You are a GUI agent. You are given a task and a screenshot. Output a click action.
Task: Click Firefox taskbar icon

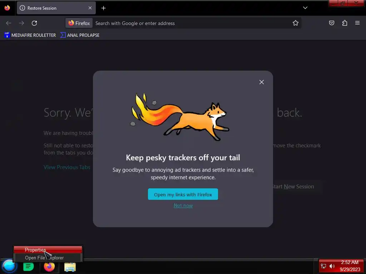coord(49,267)
